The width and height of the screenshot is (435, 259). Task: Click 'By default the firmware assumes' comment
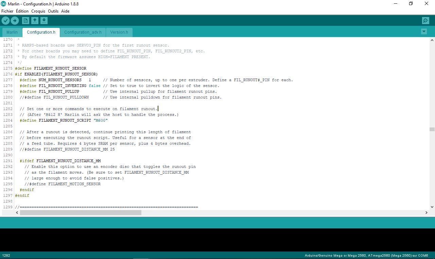tap(84, 57)
